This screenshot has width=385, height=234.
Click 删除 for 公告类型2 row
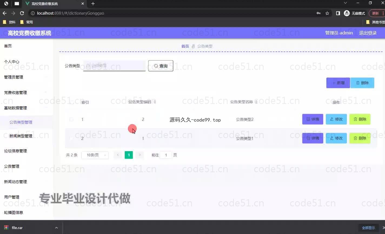click(360, 119)
